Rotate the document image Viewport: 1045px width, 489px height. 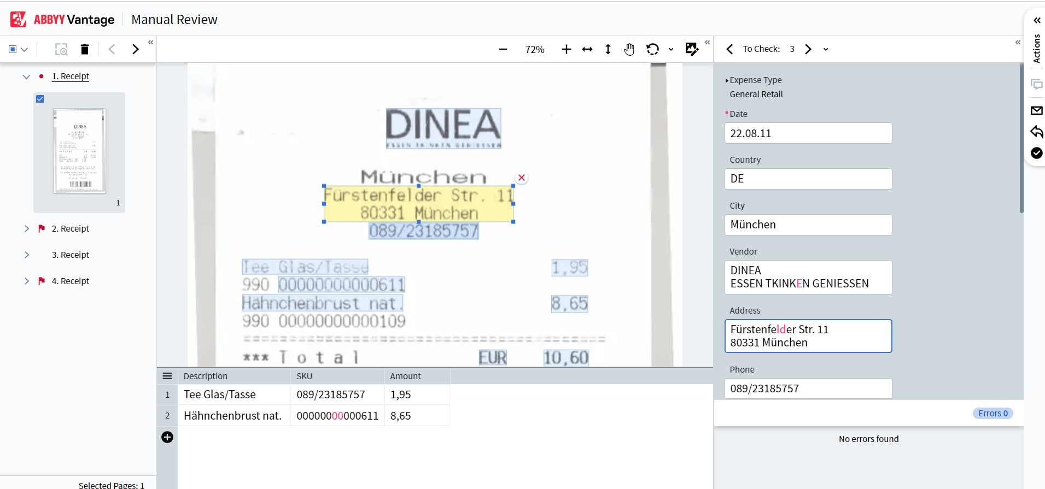click(x=652, y=49)
